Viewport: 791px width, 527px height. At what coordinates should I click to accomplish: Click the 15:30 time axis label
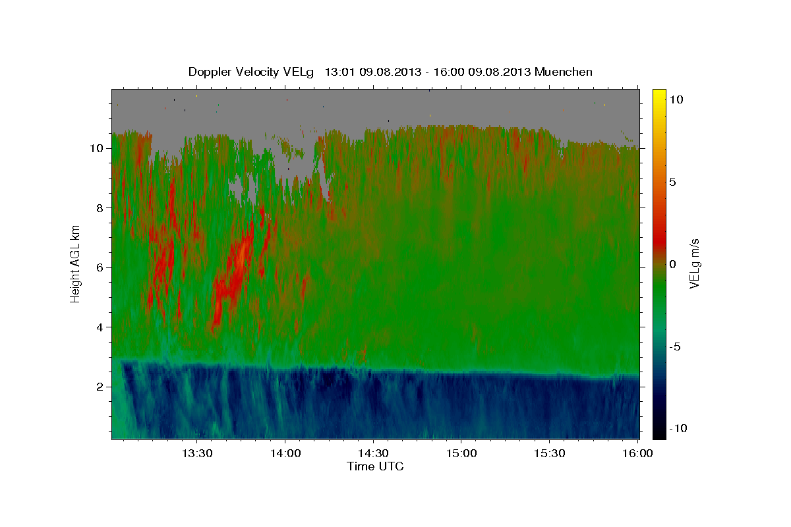coord(550,453)
